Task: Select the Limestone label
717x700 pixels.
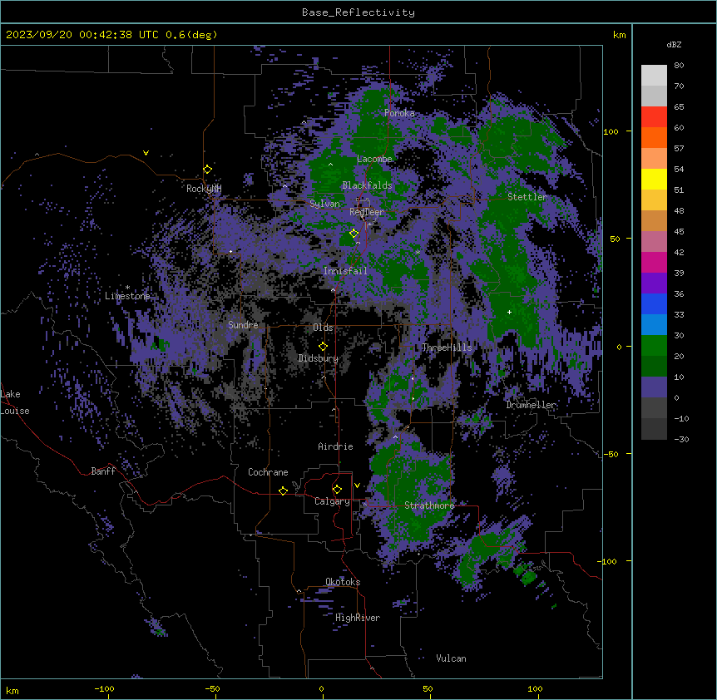Action: [x=127, y=296]
